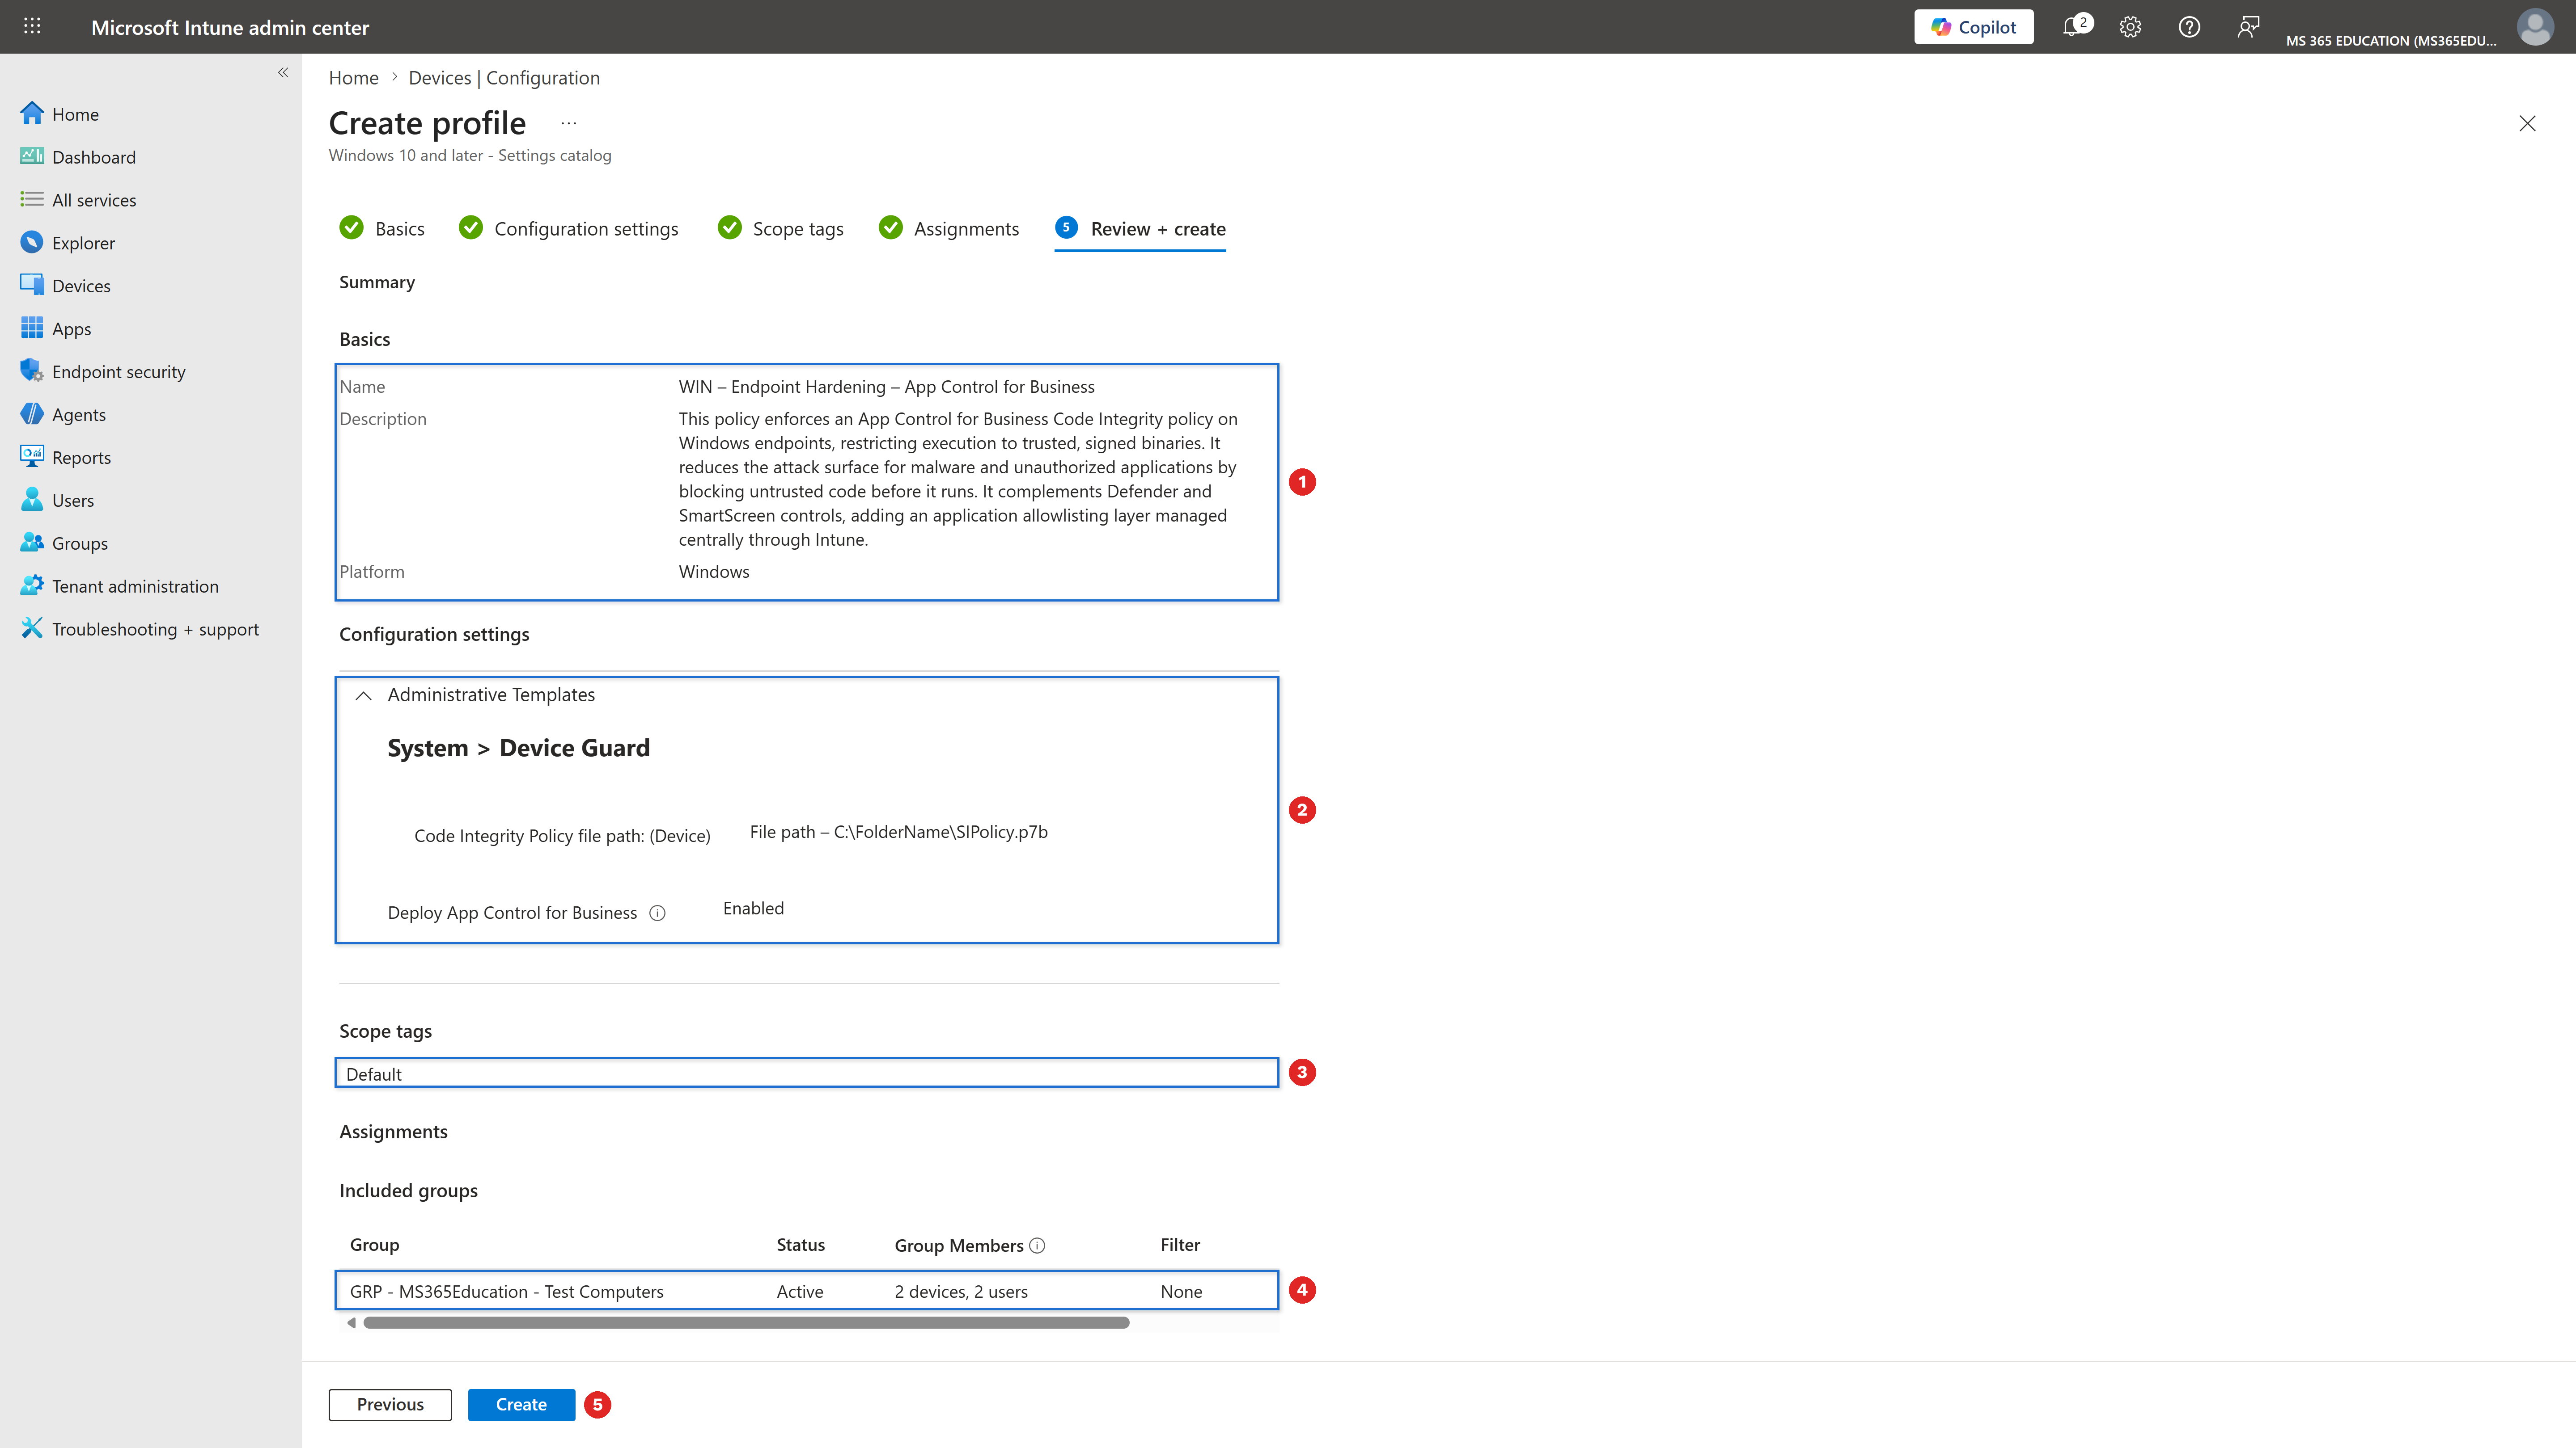Screen dimensions: 2576x1448
Task: Switch to the Basics step tab
Action: click(x=382, y=229)
